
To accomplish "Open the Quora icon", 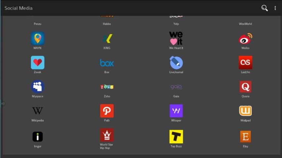I will pyautogui.click(x=245, y=87).
